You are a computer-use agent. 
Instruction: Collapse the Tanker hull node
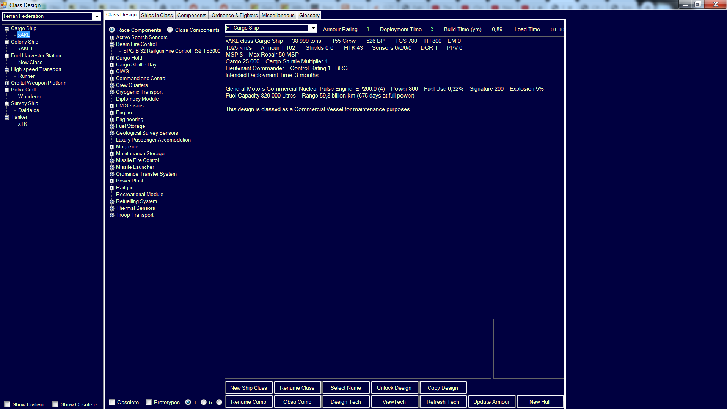pyautogui.click(x=6, y=117)
